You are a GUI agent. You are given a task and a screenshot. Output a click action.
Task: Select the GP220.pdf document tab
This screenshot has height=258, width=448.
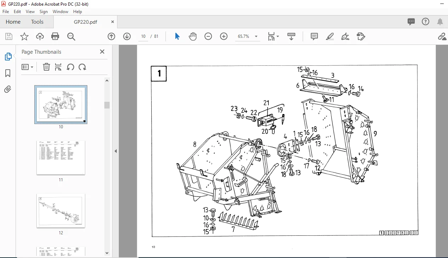coord(85,22)
